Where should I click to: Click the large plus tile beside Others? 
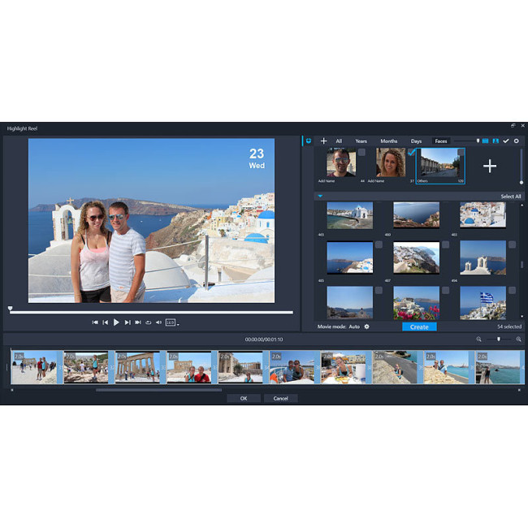[490, 166]
